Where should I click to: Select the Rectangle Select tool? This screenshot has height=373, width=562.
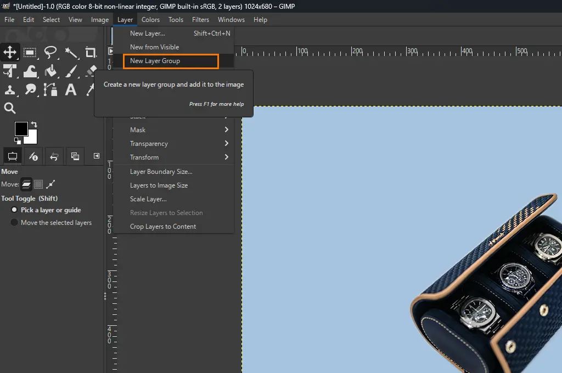[30, 52]
